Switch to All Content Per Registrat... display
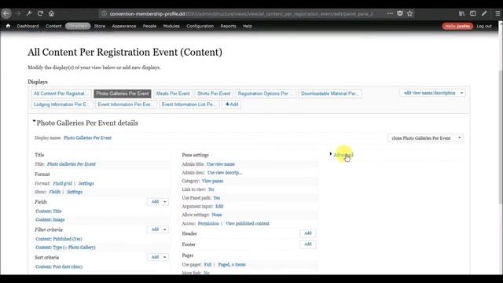503x283 pixels. pos(61,94)
